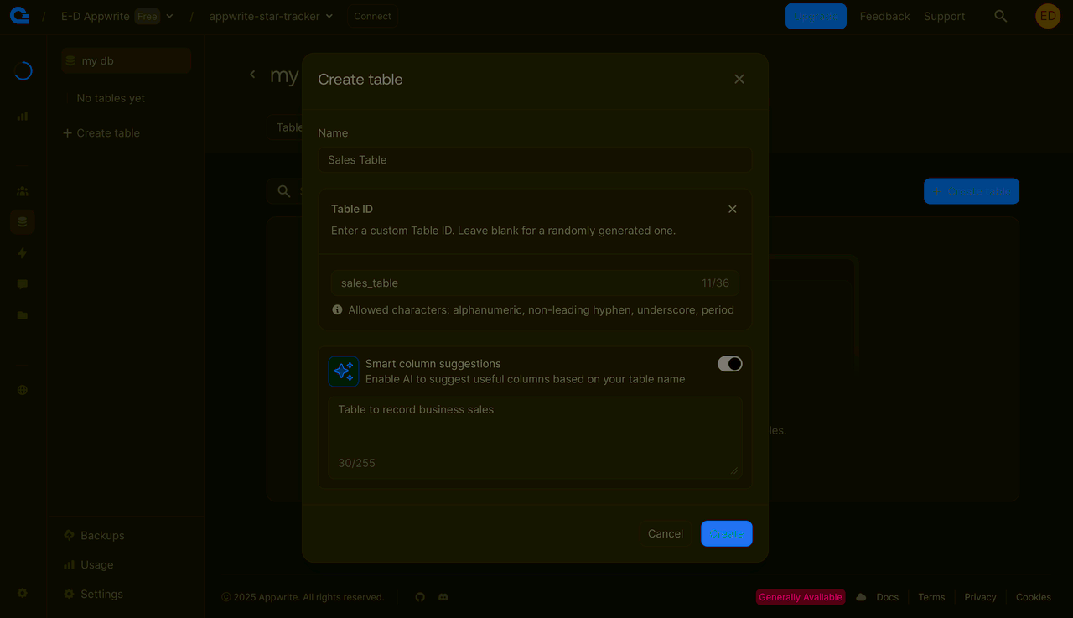Screen dimensions: 1073x618
Task: Click the Appwrite logo in the top bar
Action: coord(18,15)
